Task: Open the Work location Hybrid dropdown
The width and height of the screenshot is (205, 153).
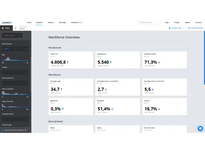Action: coord(15,49)
